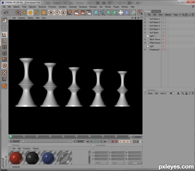Switch to Model mode in left palette
The height and width of the screenshot is (171, 195).
(x=4, y=35)
